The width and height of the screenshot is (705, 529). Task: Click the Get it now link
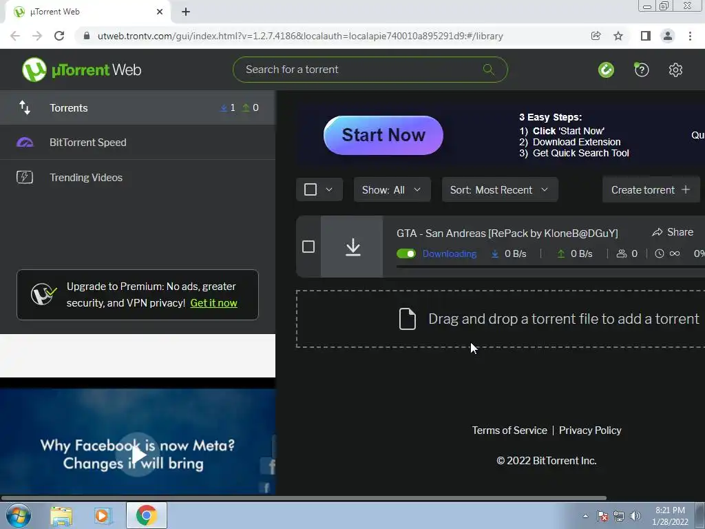[213, 303]
